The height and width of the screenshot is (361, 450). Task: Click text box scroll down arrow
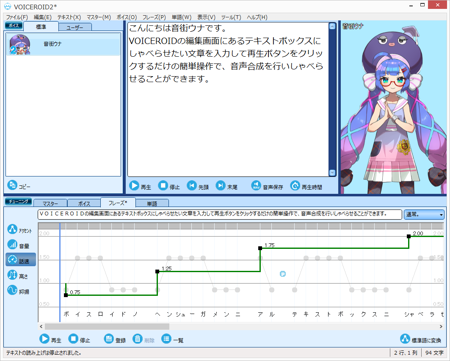click(332, 173)
